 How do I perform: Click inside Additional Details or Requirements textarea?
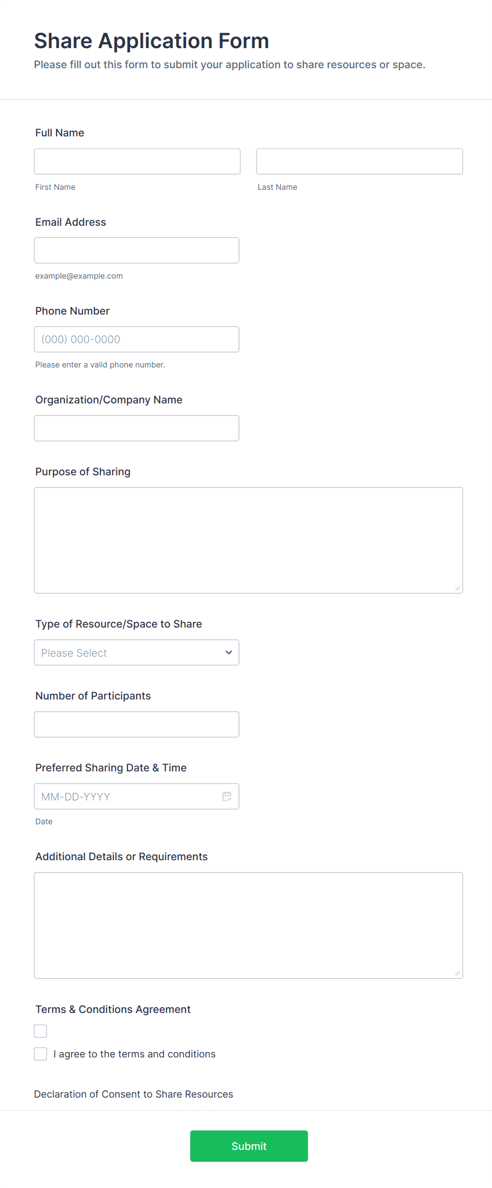pyautogui.click(x=248, y=925)
